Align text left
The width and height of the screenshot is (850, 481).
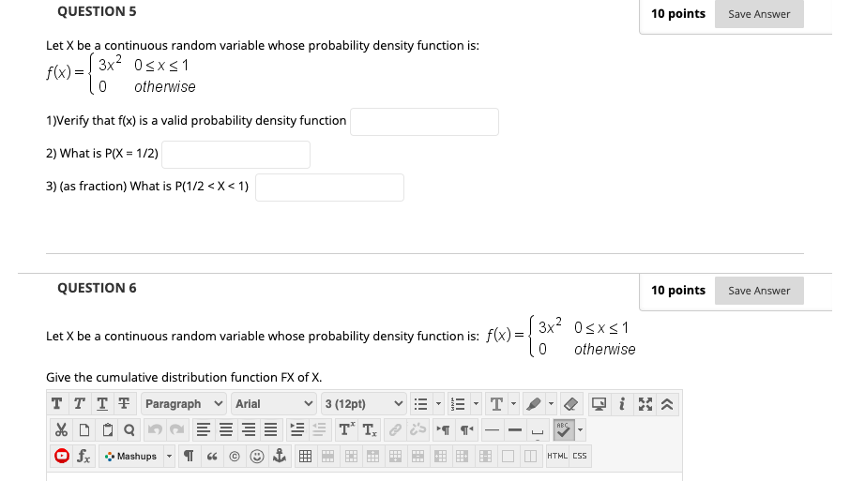pyautogui.click(x=204, y=430)
